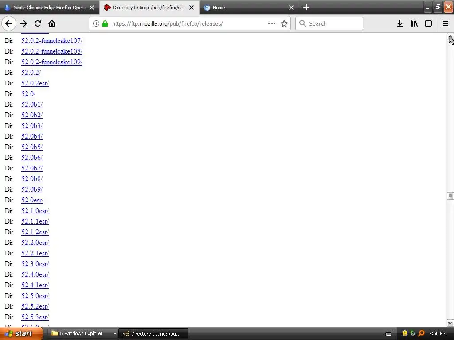454x340 pixels.
Task: Open the 52.0b2/ directory link
Action: tap(32, 115)
